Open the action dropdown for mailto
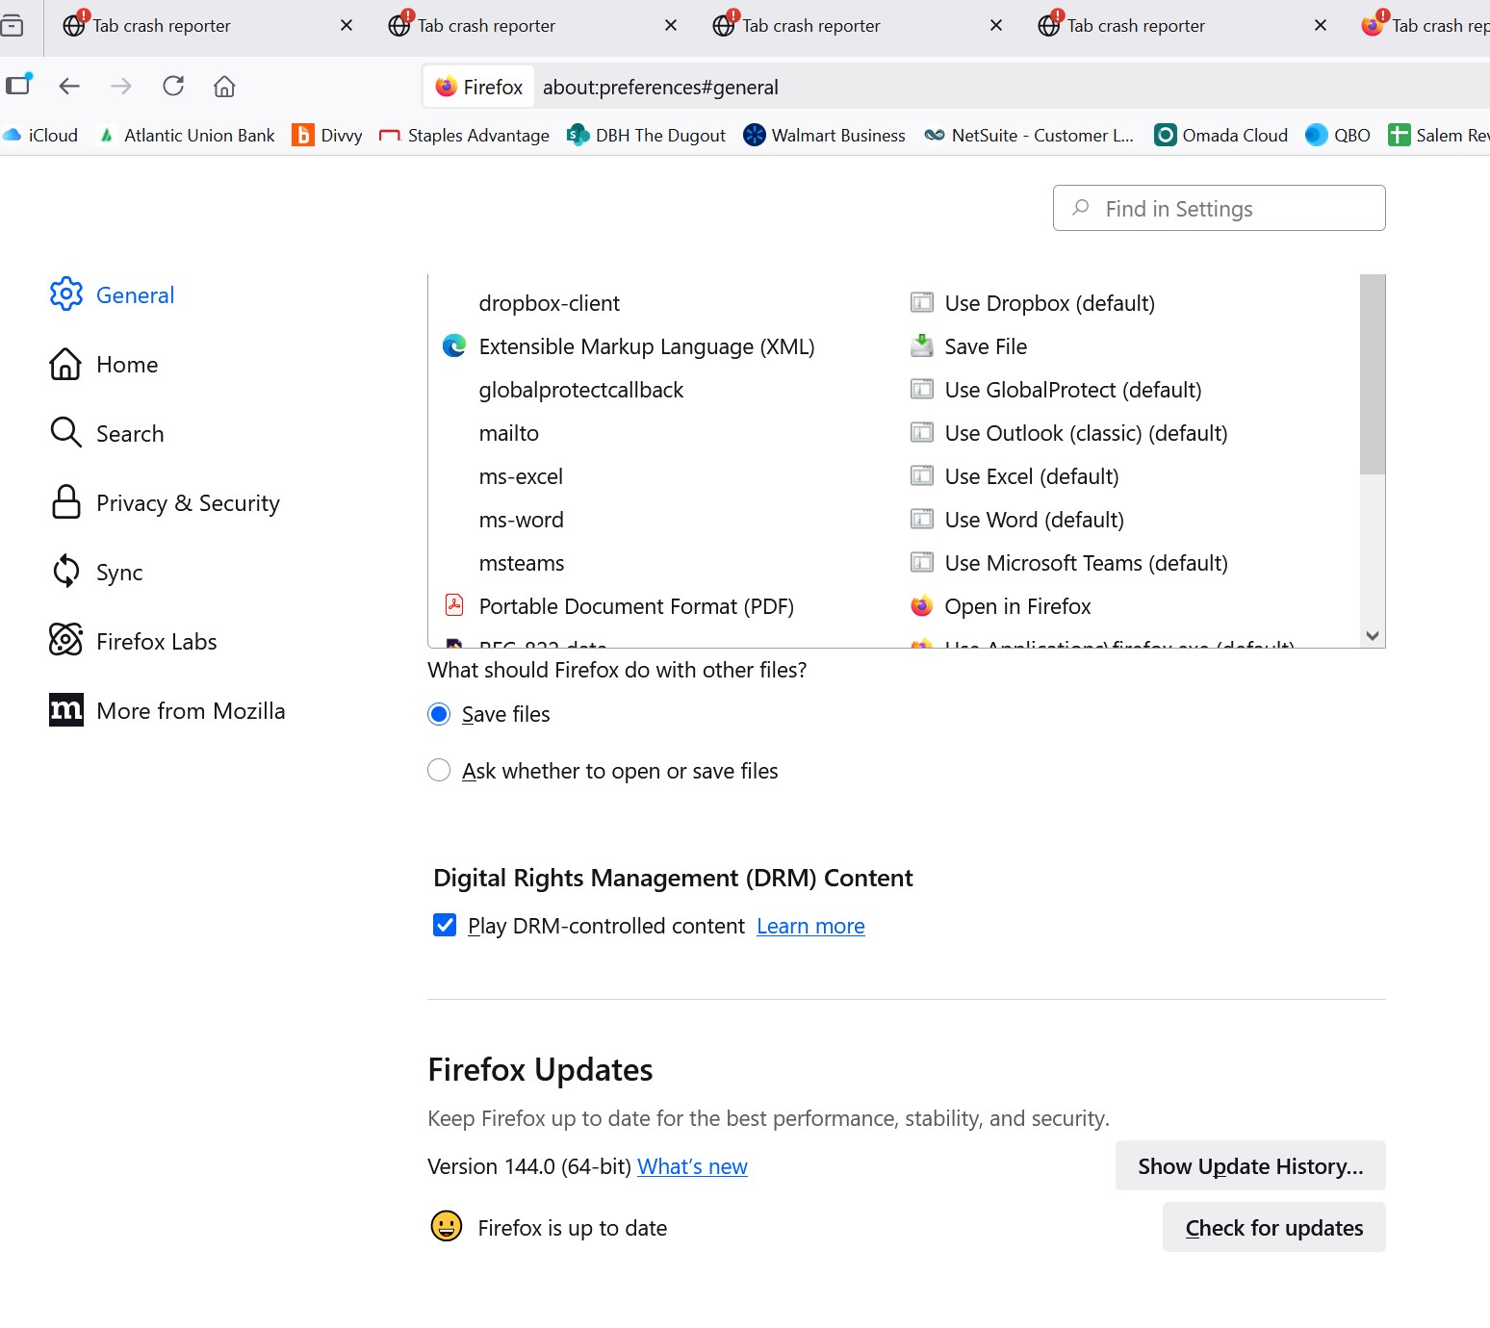1490x1328 pixels. tap(1086, 433)
